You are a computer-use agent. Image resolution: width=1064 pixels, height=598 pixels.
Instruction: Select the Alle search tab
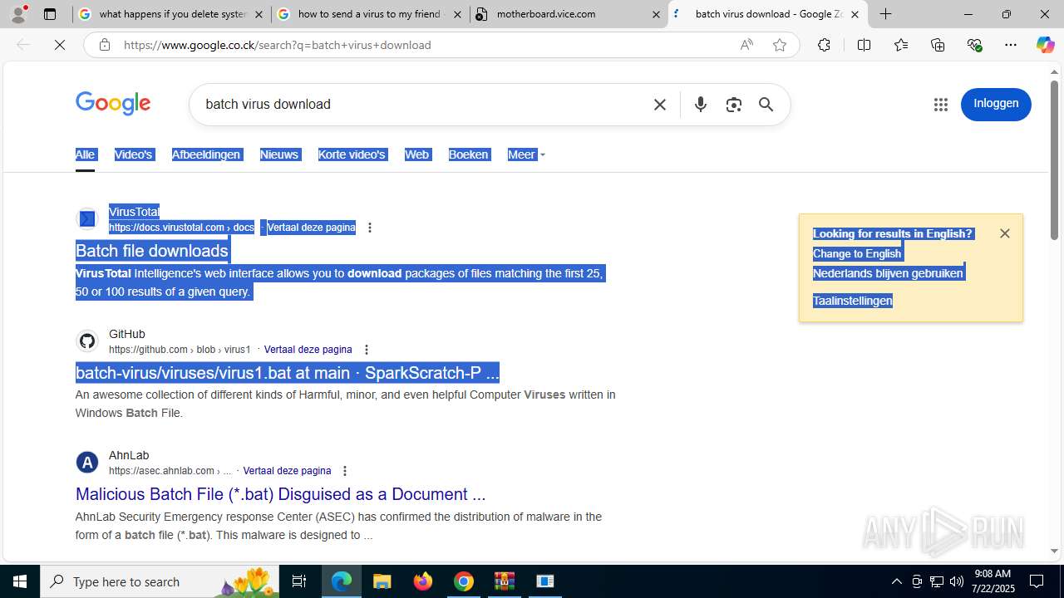(x=85, y=154)
